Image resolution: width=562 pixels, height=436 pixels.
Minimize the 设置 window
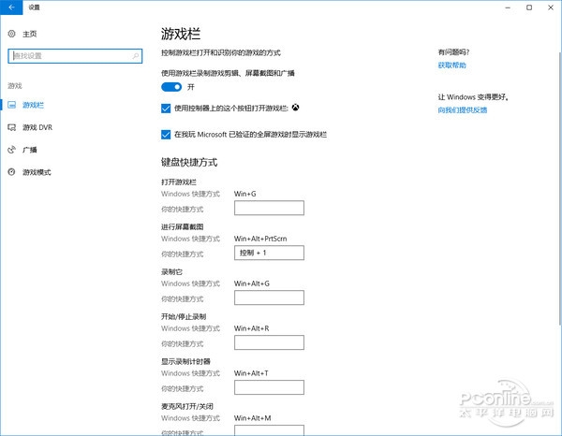pos(508,7)
